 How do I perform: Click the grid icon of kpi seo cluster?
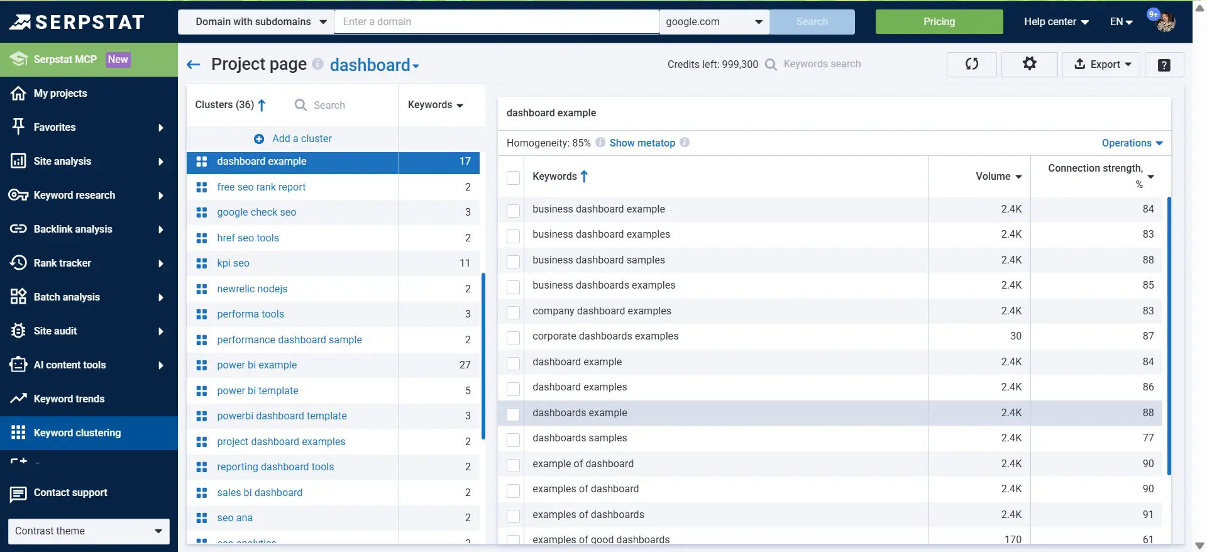[202, 263]
